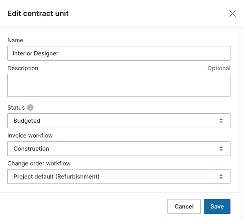Screen dimensions: 244x220
Task: Click the Change order workflow arrows icon
Action: (x=221, y=176)
